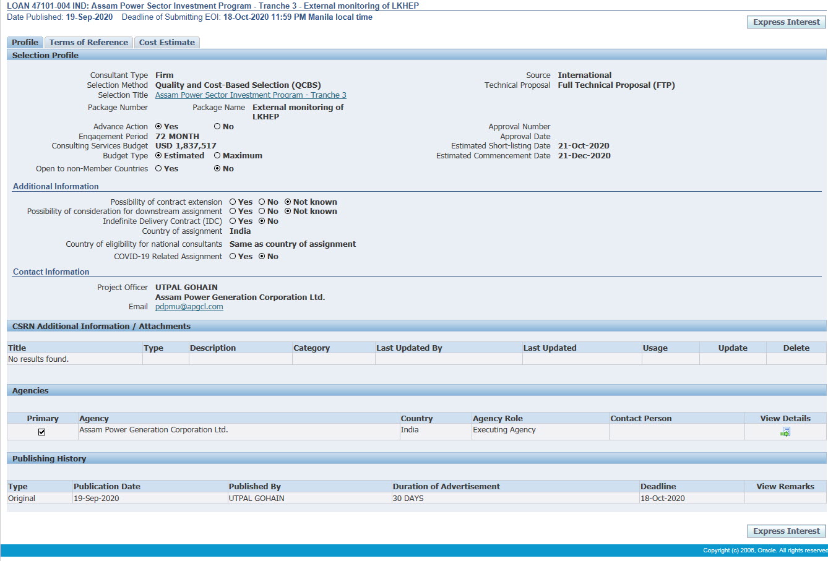Screen dimensions: 828x561
Task: Select Advance Action No radio
Action: pos(217,126)
